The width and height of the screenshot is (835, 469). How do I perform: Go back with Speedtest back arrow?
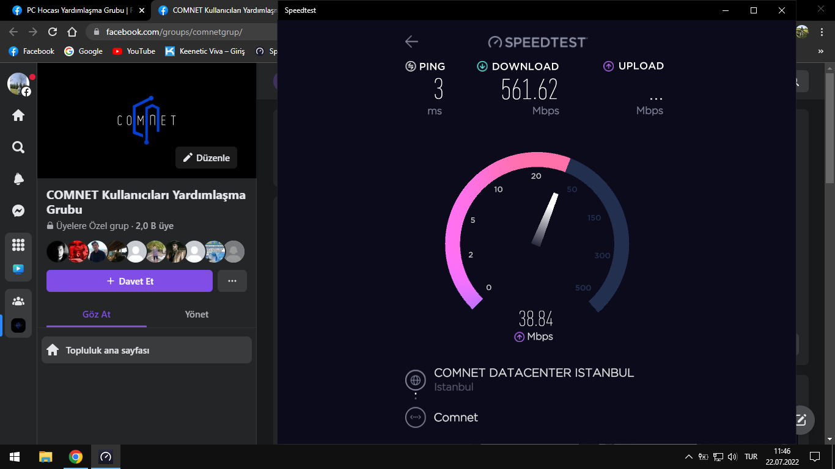411,42
